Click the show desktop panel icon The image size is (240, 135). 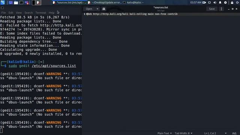10,3
